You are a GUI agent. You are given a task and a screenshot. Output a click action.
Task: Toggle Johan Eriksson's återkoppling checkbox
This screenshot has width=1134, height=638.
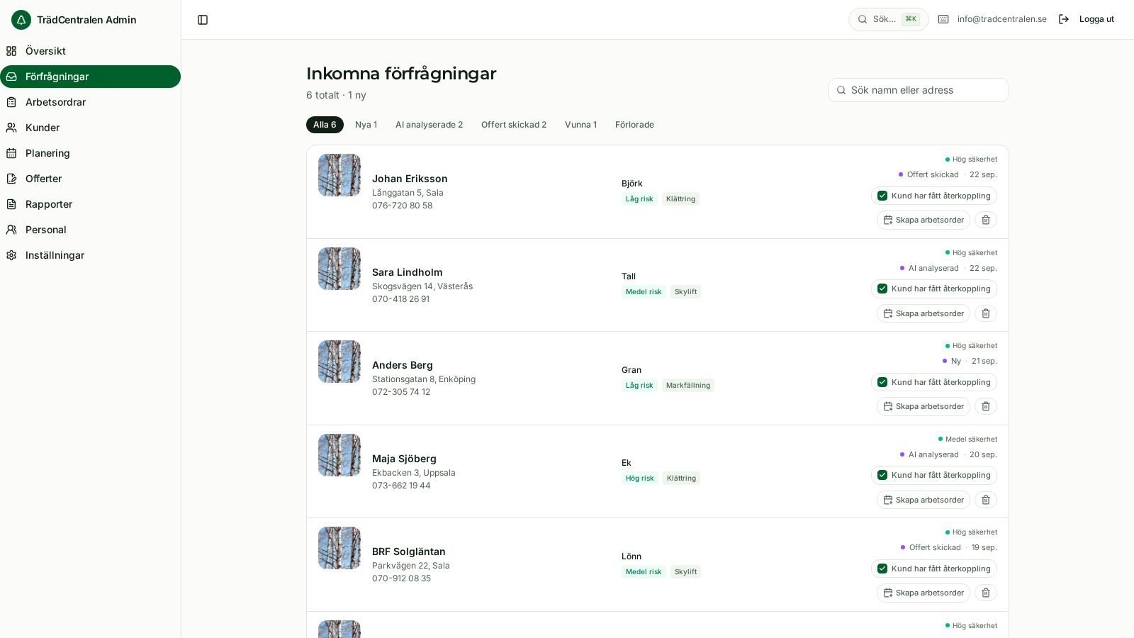pyautogui.click(x=882, y=196)
